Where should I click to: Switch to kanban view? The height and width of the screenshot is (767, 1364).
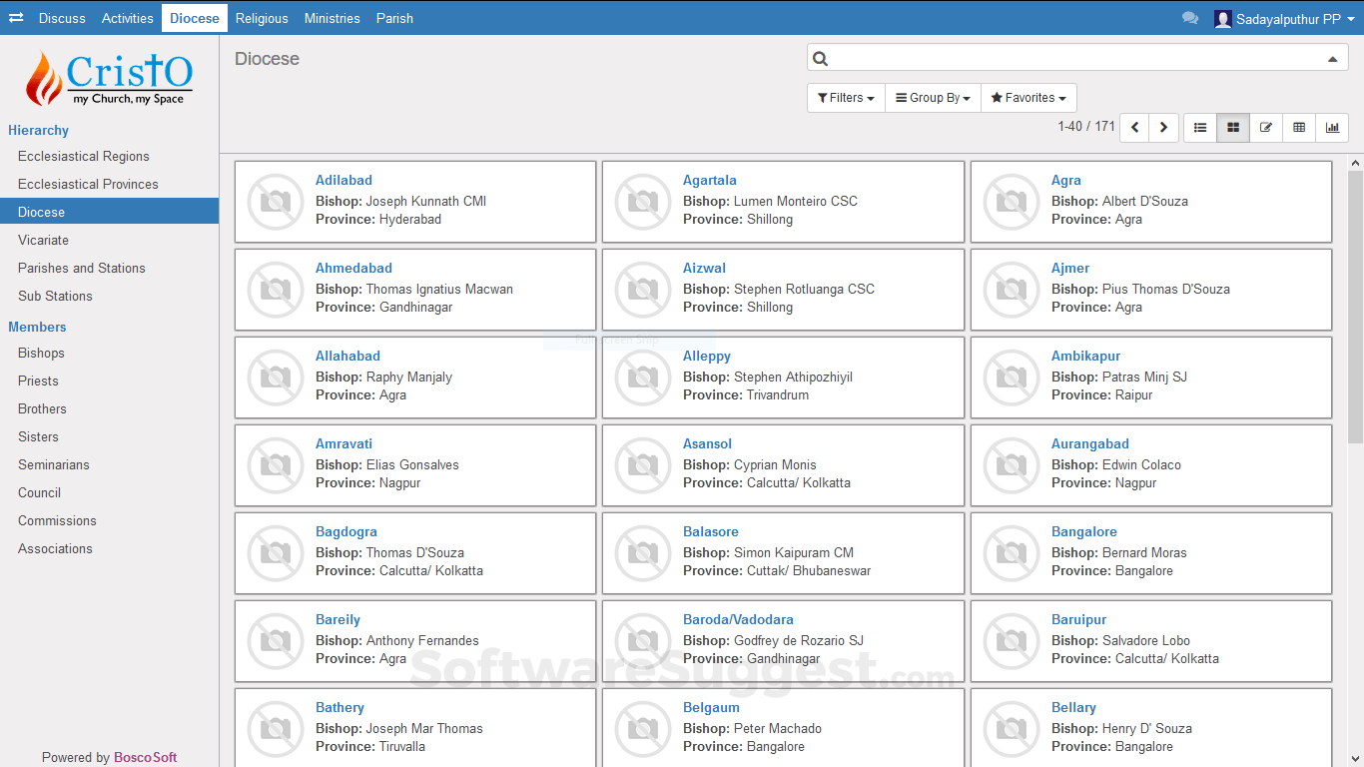(1233, 128)
